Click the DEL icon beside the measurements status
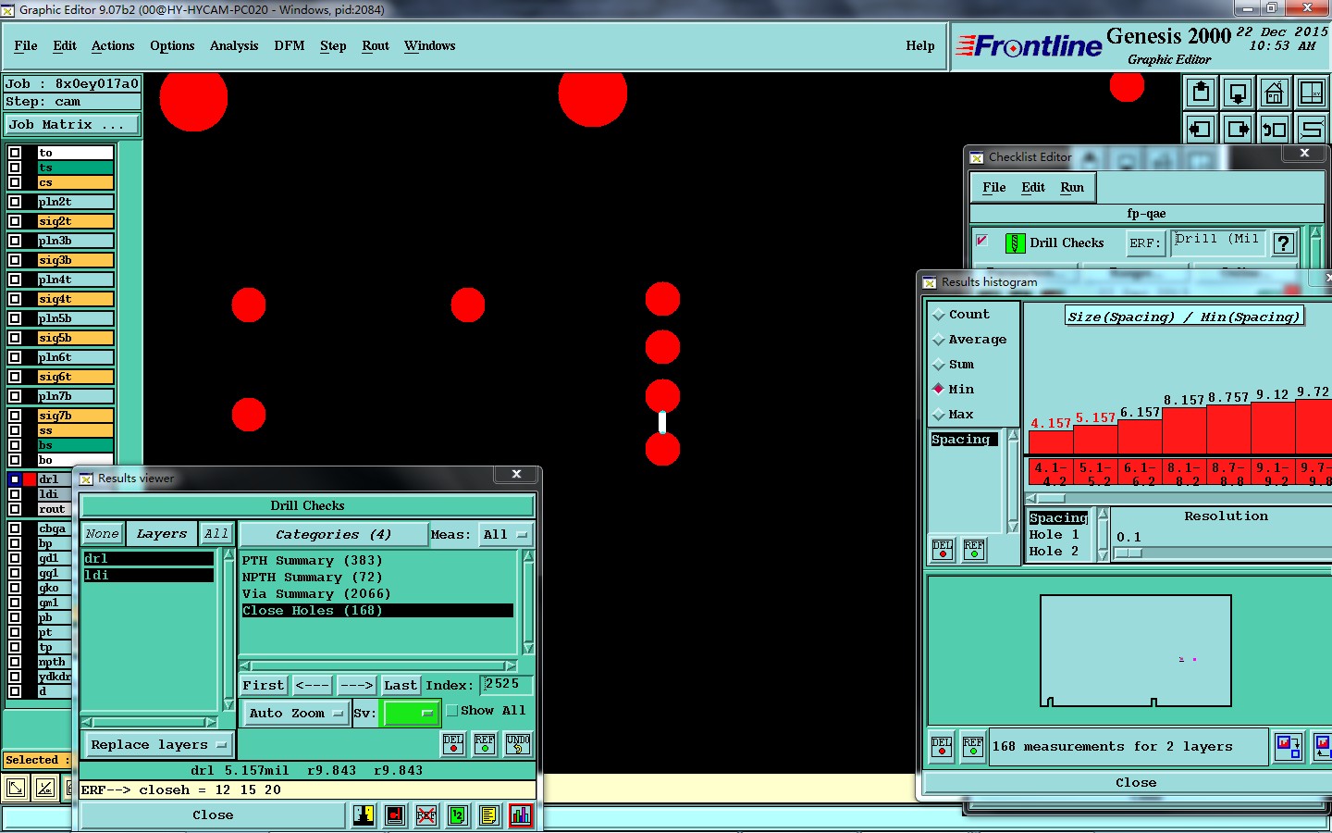Screen dimensions: 1332x833 942,746
